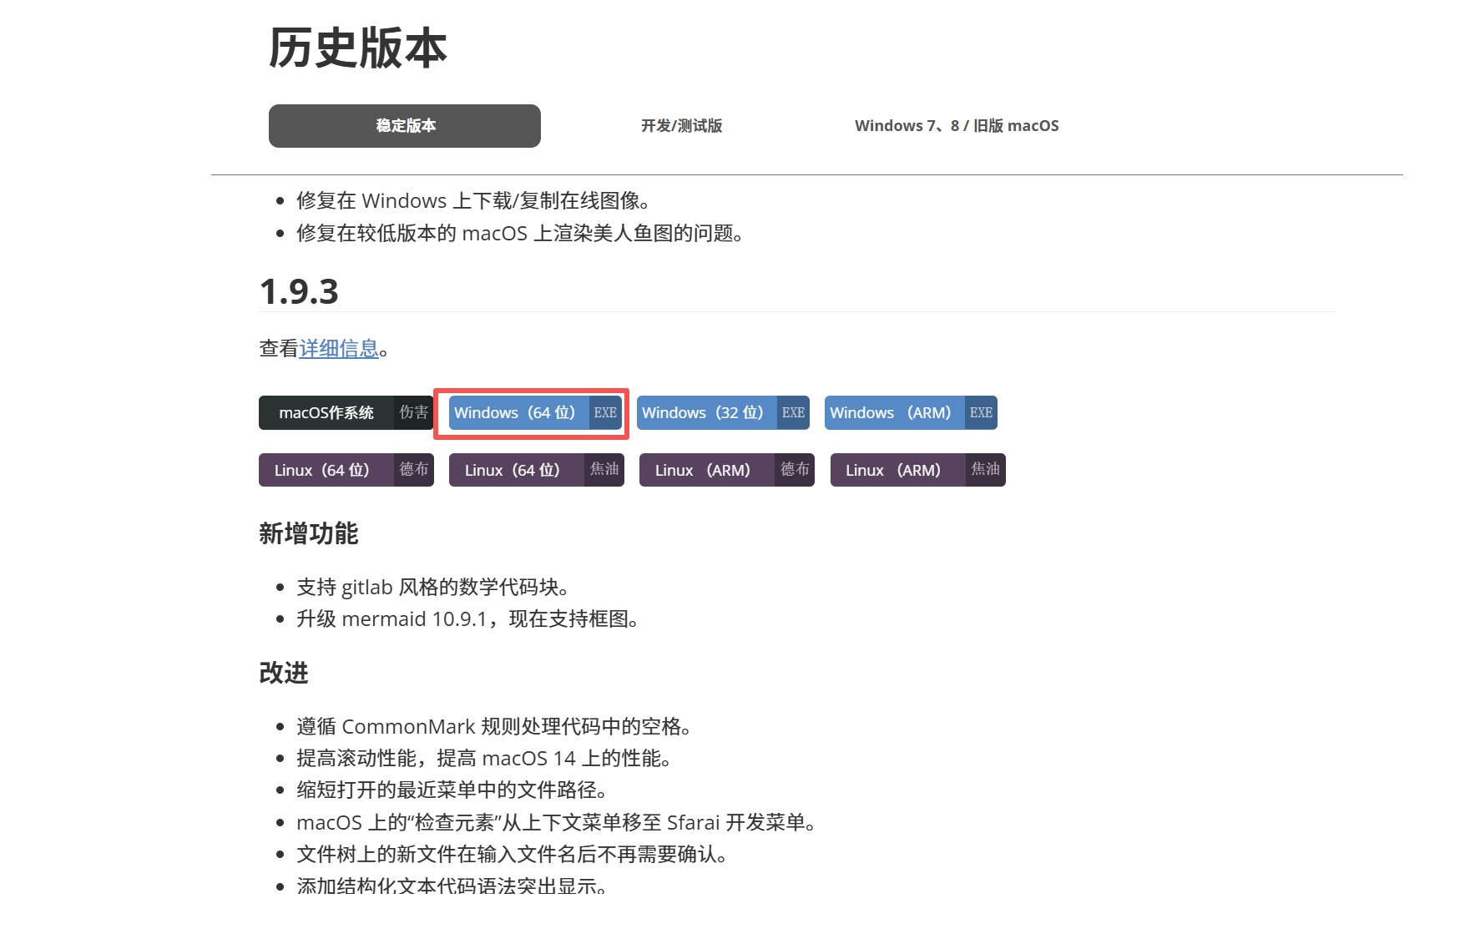Click the line 添加结构化文本代码语法突出显示
The width and height of the screenshot is (1480, 944).
tap(452, 885)
